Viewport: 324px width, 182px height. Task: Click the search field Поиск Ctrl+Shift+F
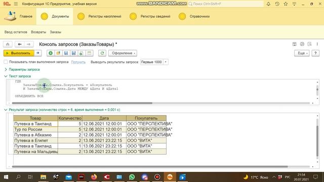pyautogui.click(x=226, y=4)
